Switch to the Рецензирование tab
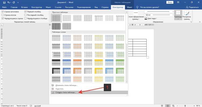This screenshot has height=107, width=202. 84,7
